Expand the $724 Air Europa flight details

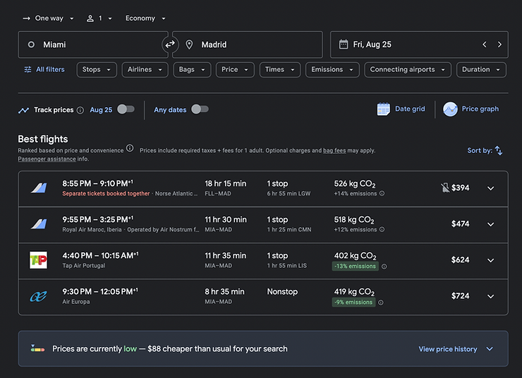click(490, 296)
